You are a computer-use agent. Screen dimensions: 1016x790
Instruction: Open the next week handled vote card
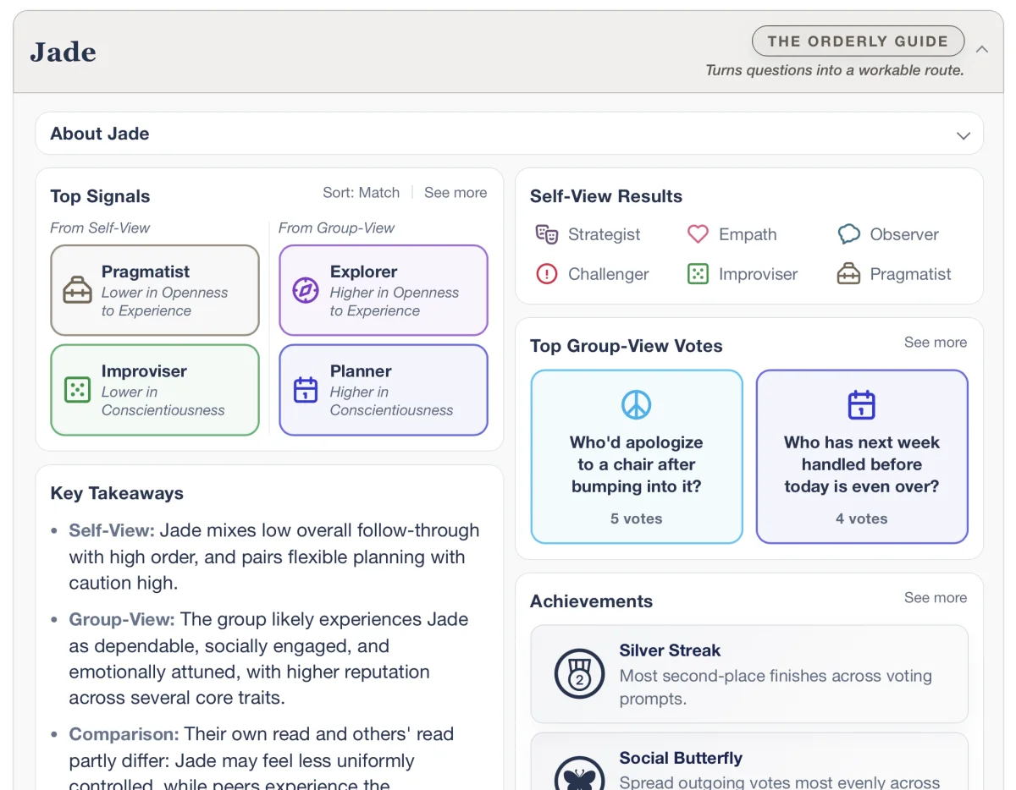pos(862,456)
